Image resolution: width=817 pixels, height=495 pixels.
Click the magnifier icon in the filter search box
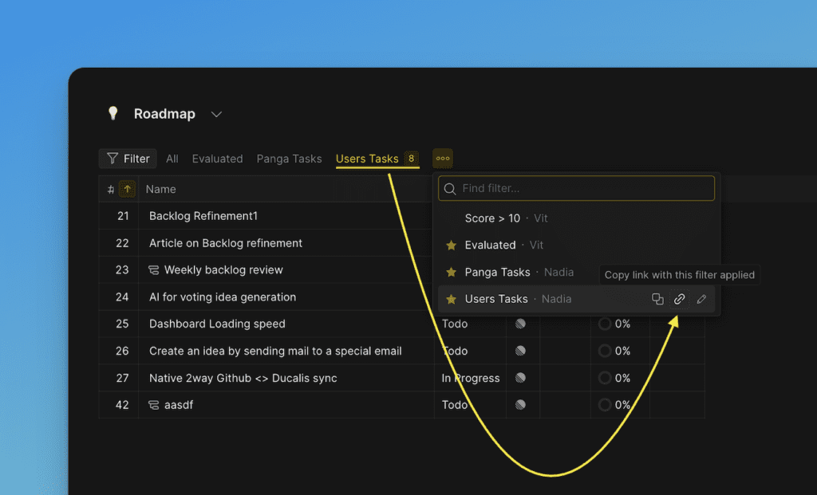pos(450,188)
